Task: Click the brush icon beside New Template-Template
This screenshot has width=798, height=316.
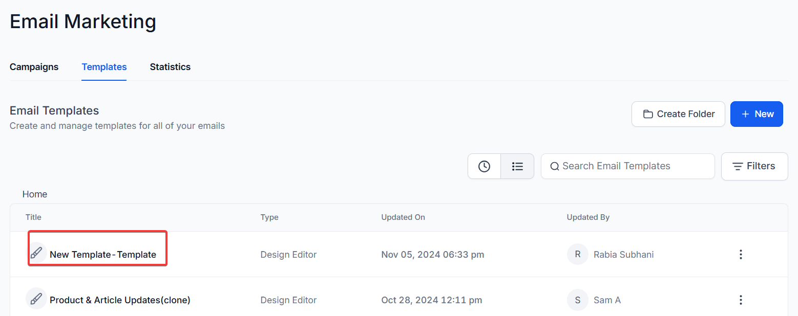Action: pos(36,254)
